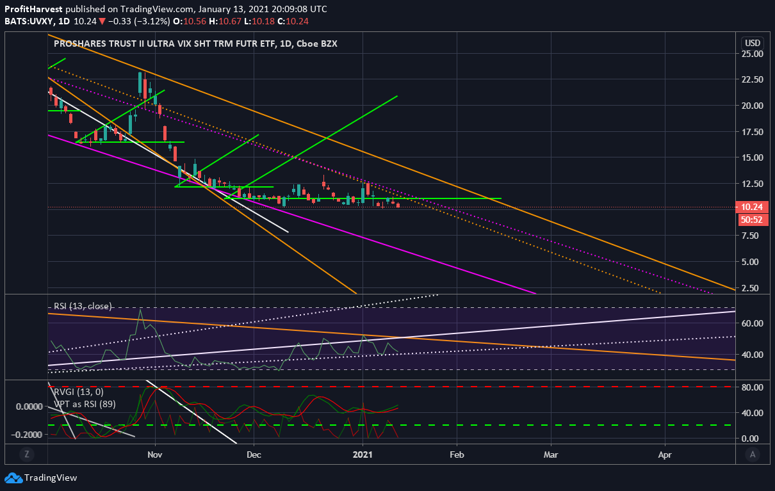This screenshot has width=775, height=491.
Task: Click the O:10.56 open value
Action: 189,20
